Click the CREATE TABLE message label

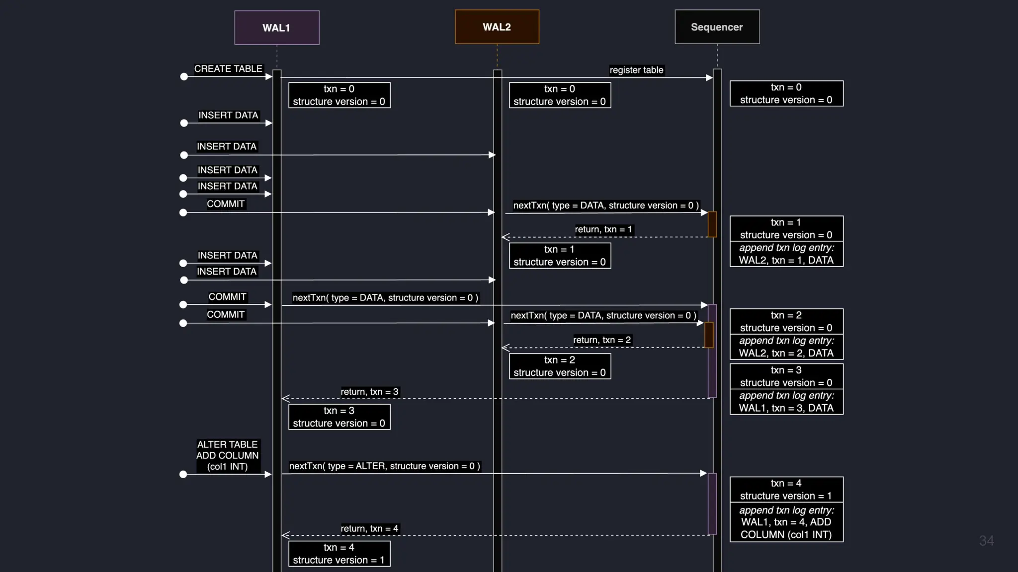point(228,69)
